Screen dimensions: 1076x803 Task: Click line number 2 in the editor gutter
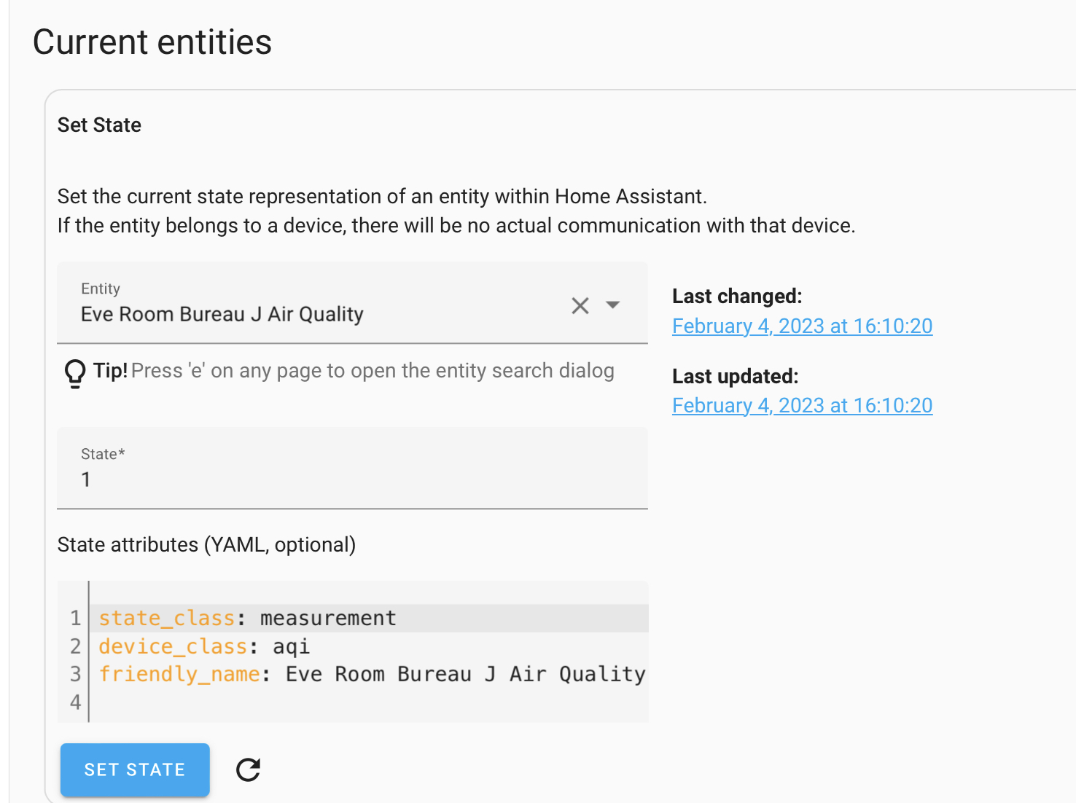click(x=74, y=646)
